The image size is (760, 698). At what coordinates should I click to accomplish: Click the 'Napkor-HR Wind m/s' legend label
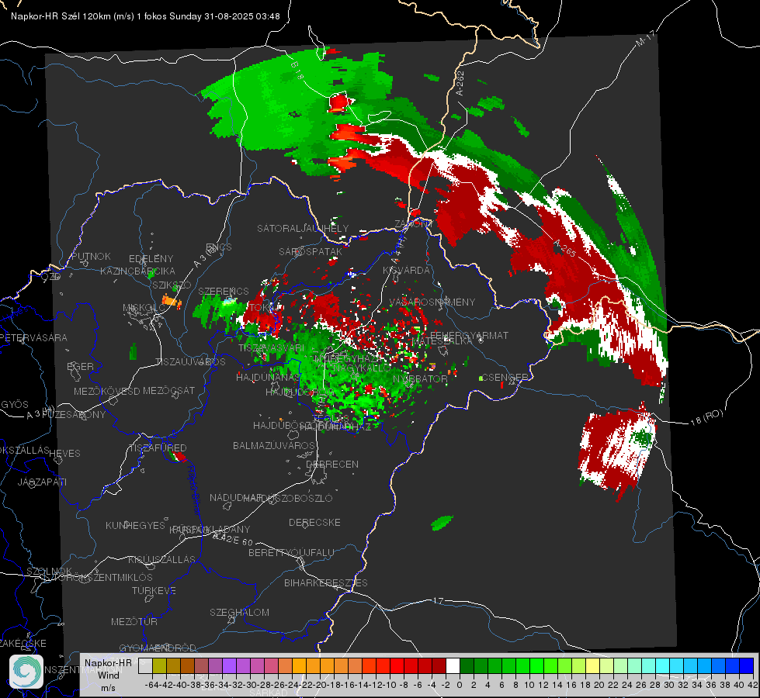click(x=108, y=675)
